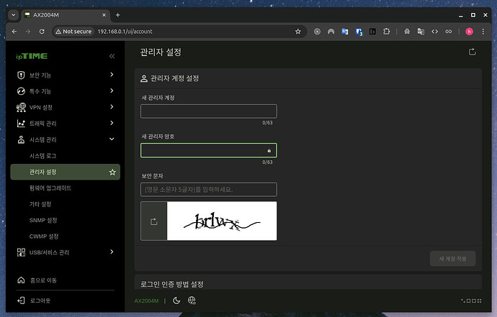Expand 트래픽 관리 menu chevron
This screenshot has width=497, height=317.
(x=112, y=123)
